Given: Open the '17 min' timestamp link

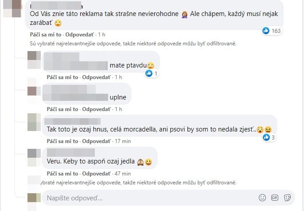Looking at the screenshot, I should pos(123,141).
